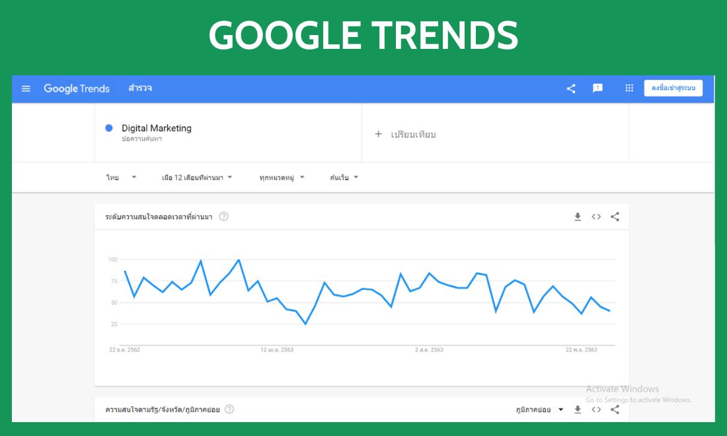Share the interest-over-time chart
This screenshot has width=727, height=436.
(615, 216)
